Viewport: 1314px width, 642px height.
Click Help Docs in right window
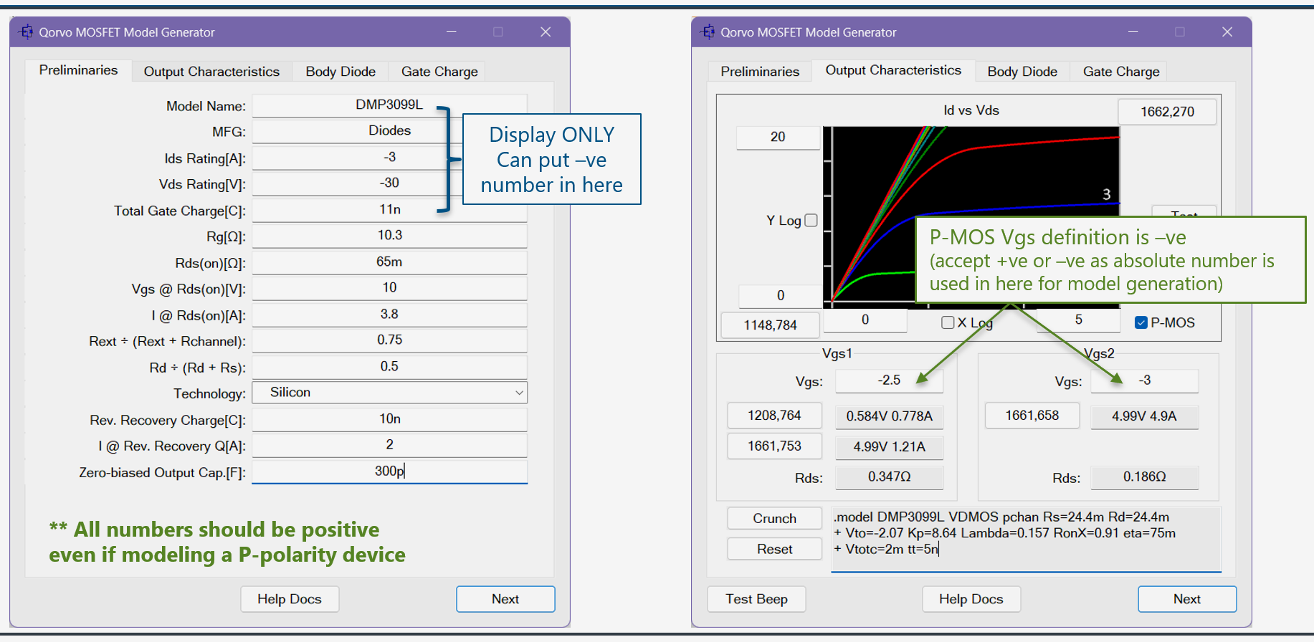[971, 599]
